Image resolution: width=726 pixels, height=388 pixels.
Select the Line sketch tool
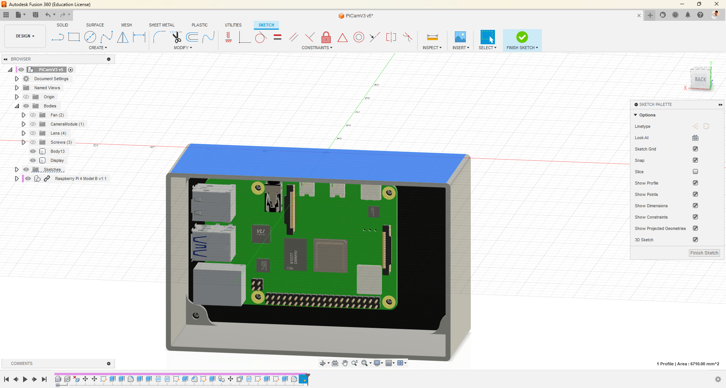pos(57,37)
